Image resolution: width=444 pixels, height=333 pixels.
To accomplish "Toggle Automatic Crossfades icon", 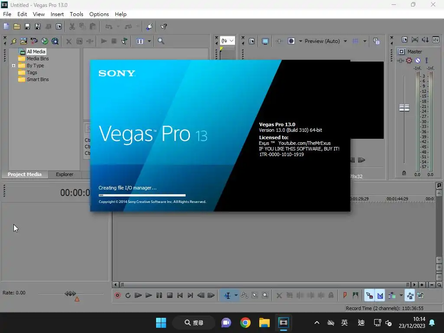I will 380,295.
